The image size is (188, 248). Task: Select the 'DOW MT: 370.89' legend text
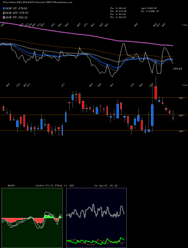point(17,13)
